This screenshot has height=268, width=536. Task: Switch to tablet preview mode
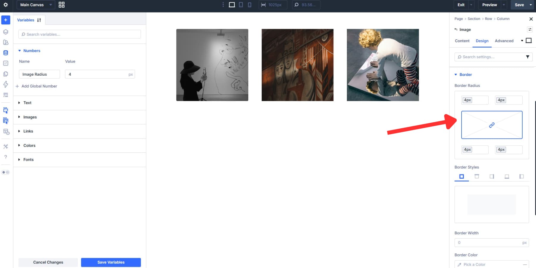[x=241, y=5]
